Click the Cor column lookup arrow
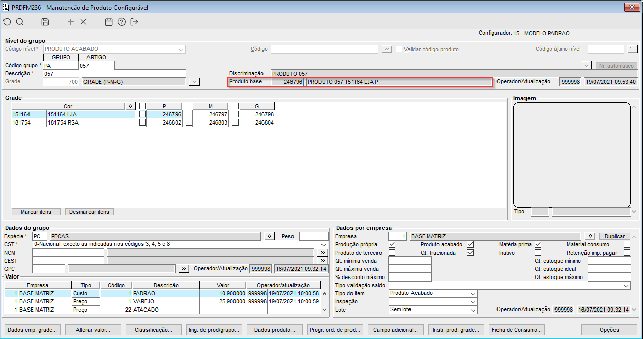Screen dimensions: 643x339 (x=131, y=106)
